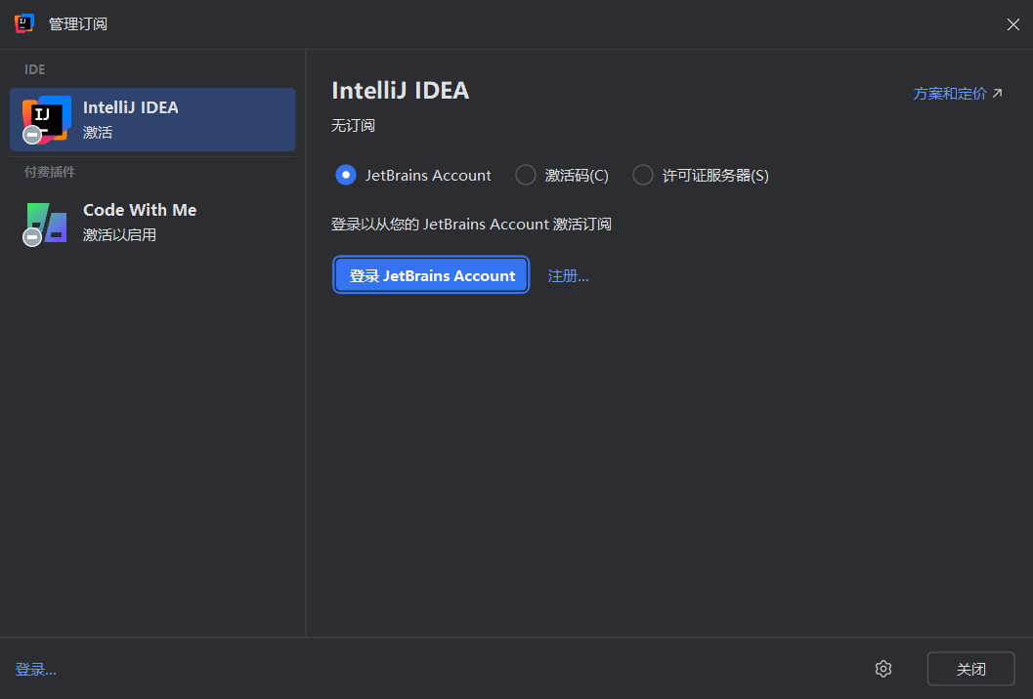Click the 付费插件 section header
The image size is (1033, 699).
[50, 172]
